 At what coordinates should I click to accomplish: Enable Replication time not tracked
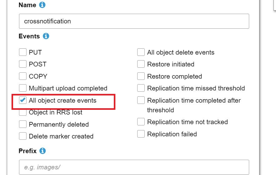pos(141,122)
